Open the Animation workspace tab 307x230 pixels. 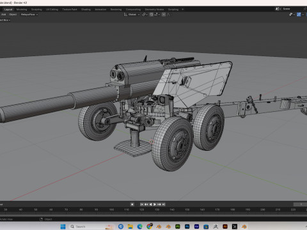click(100, 10)
